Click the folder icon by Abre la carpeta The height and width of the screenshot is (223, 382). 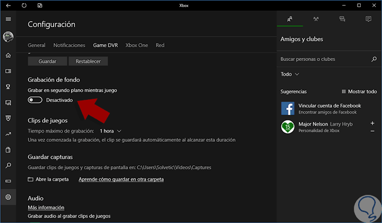(30, 179)
